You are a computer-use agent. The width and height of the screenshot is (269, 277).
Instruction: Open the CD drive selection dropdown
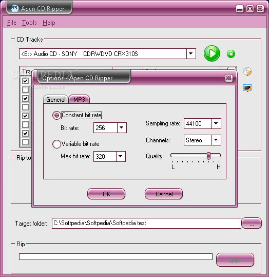191,53
